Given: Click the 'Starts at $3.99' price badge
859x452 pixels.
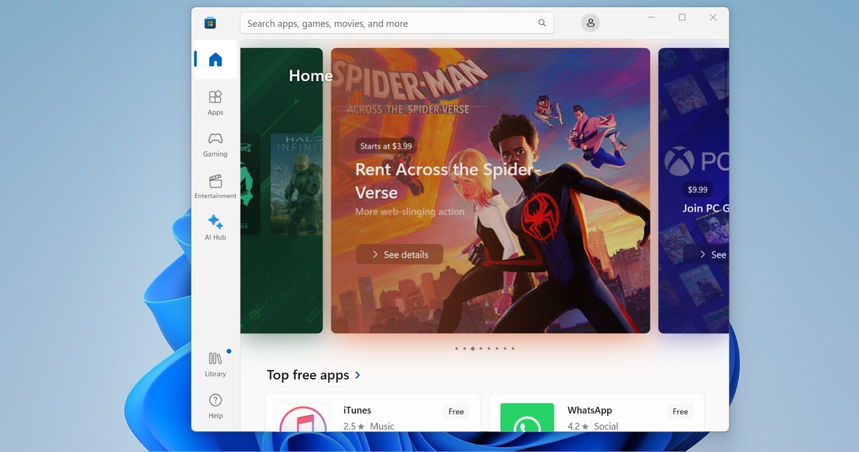Looking at the screenshot, I should (386, 146).
